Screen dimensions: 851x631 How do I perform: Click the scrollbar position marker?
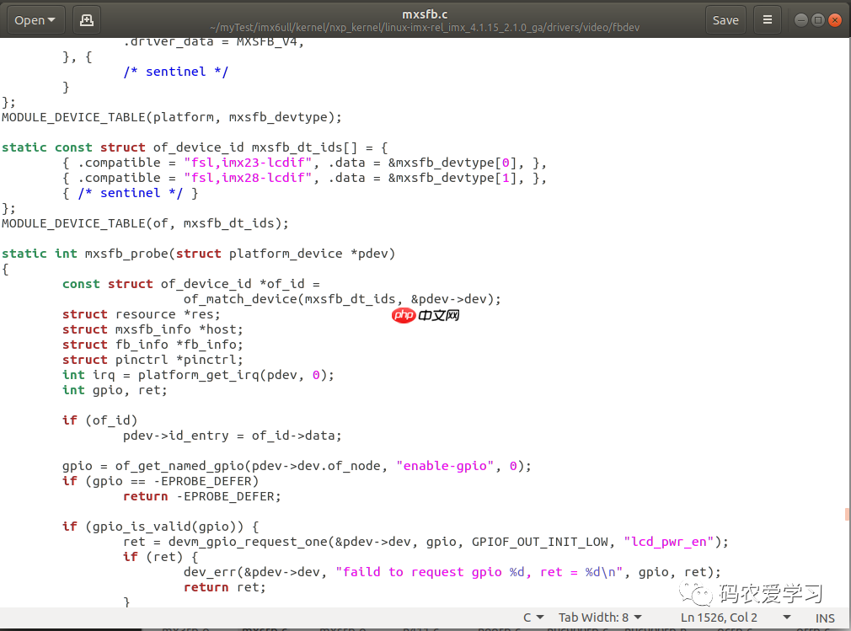pos(847,514)
